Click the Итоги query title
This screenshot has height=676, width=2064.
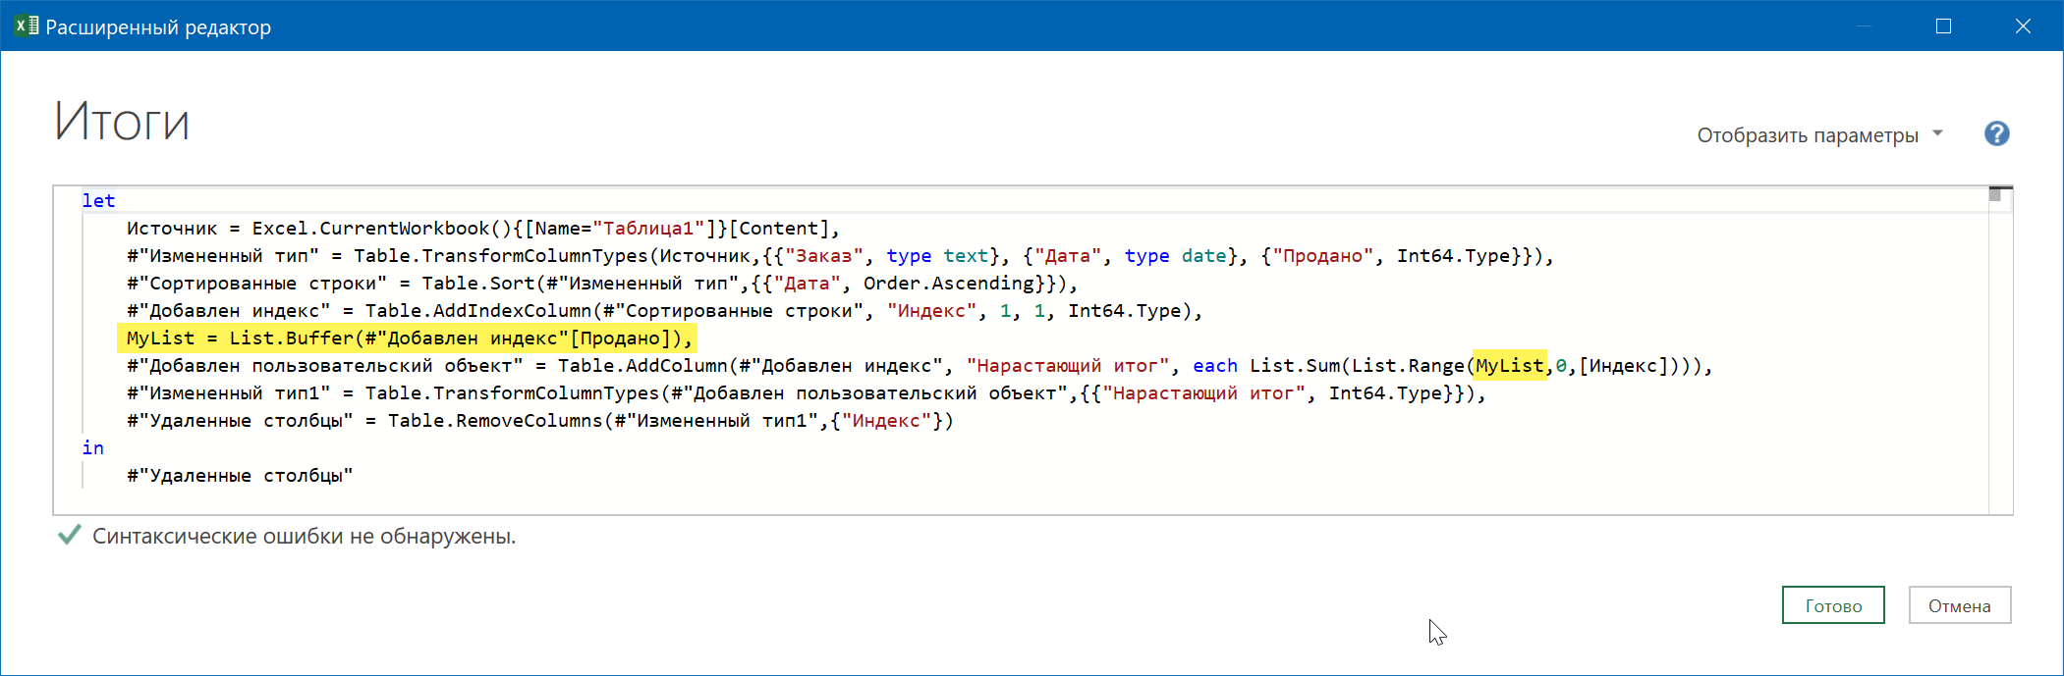click(x=122, y=122)
